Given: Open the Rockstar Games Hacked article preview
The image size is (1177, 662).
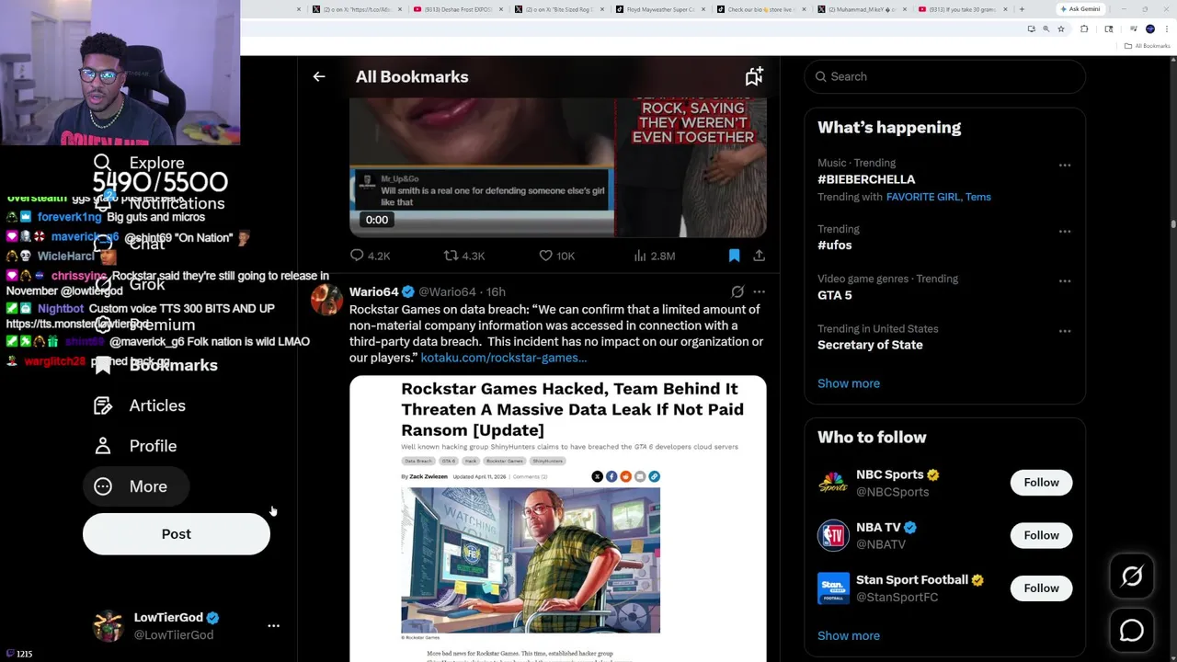Looking at the screenshot, I should point(557,519).
